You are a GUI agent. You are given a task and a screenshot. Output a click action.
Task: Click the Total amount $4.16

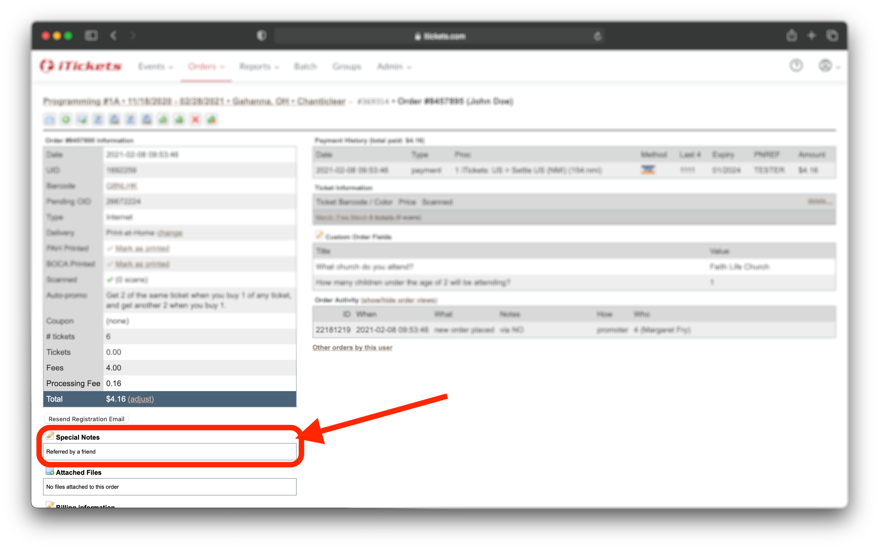116,399
